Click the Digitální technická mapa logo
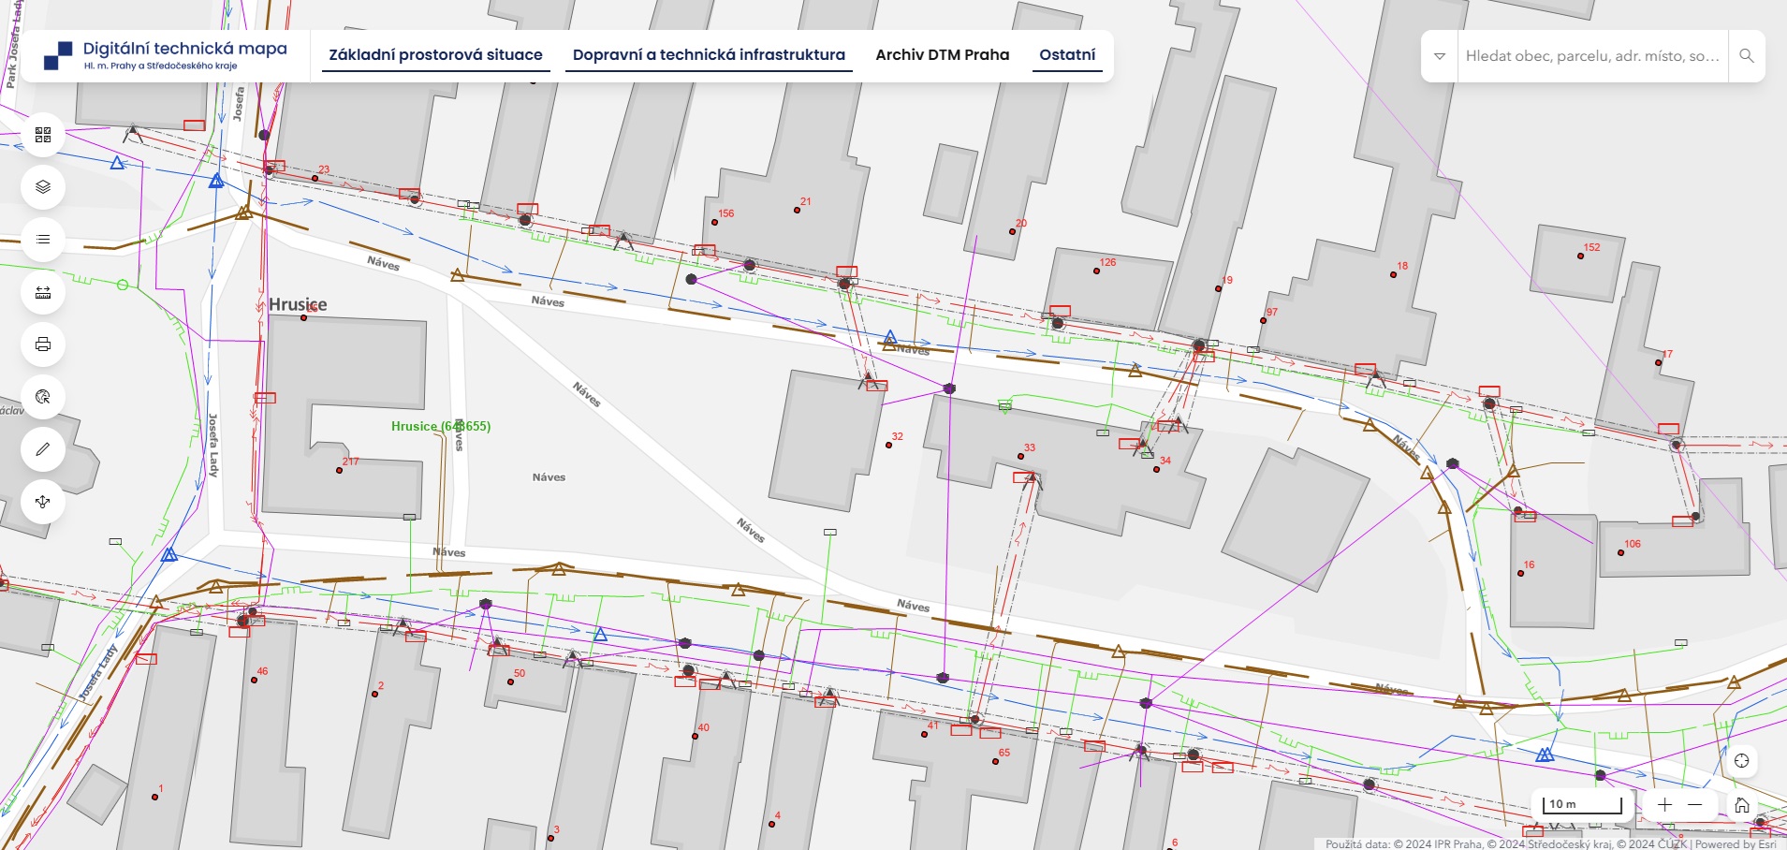This screenshot has width=1787, height=850. pos(166,55)
